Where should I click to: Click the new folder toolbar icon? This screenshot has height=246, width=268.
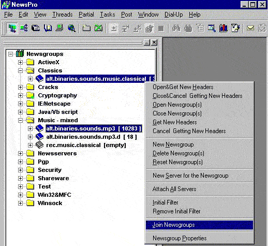pyautogui.click(x=86, y=28)
